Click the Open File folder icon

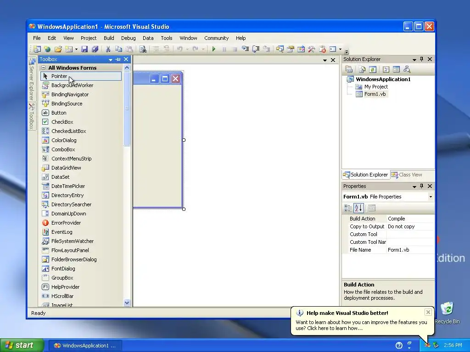[58, 49]
